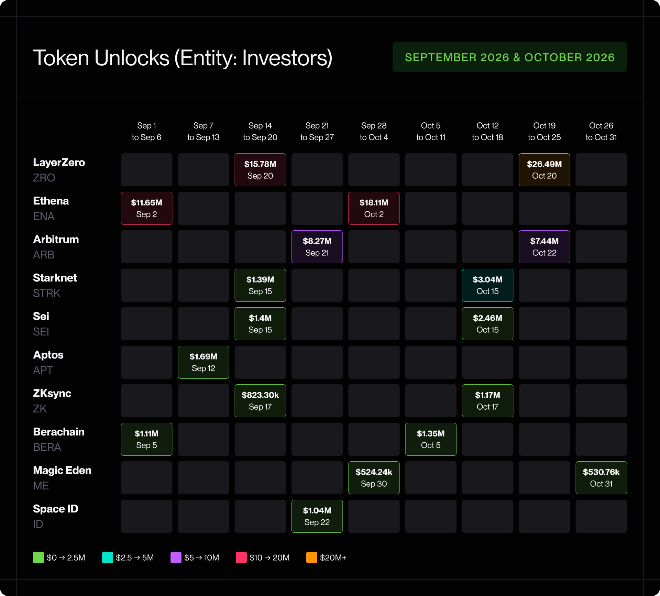Click the ZRO ticker under LayerZero
The image size is (660, 596).
pos(44,178)
